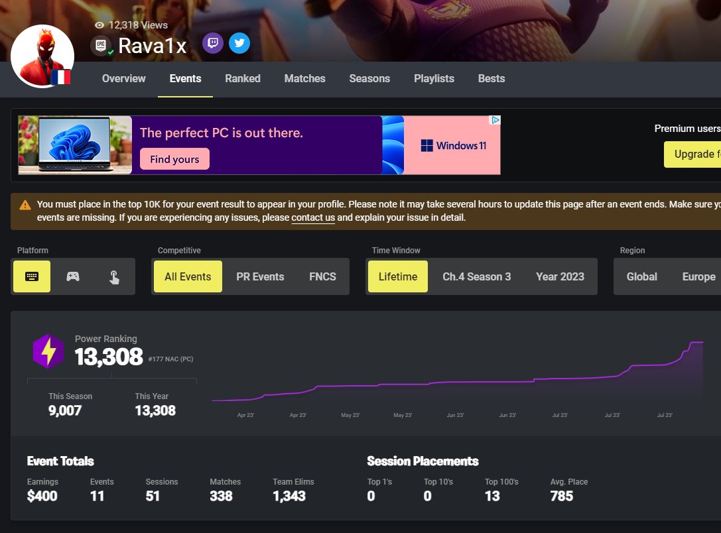721x533 pixels.
Task: Open Rava1x's Twitter profile icon
Action: tap(239, 43)
